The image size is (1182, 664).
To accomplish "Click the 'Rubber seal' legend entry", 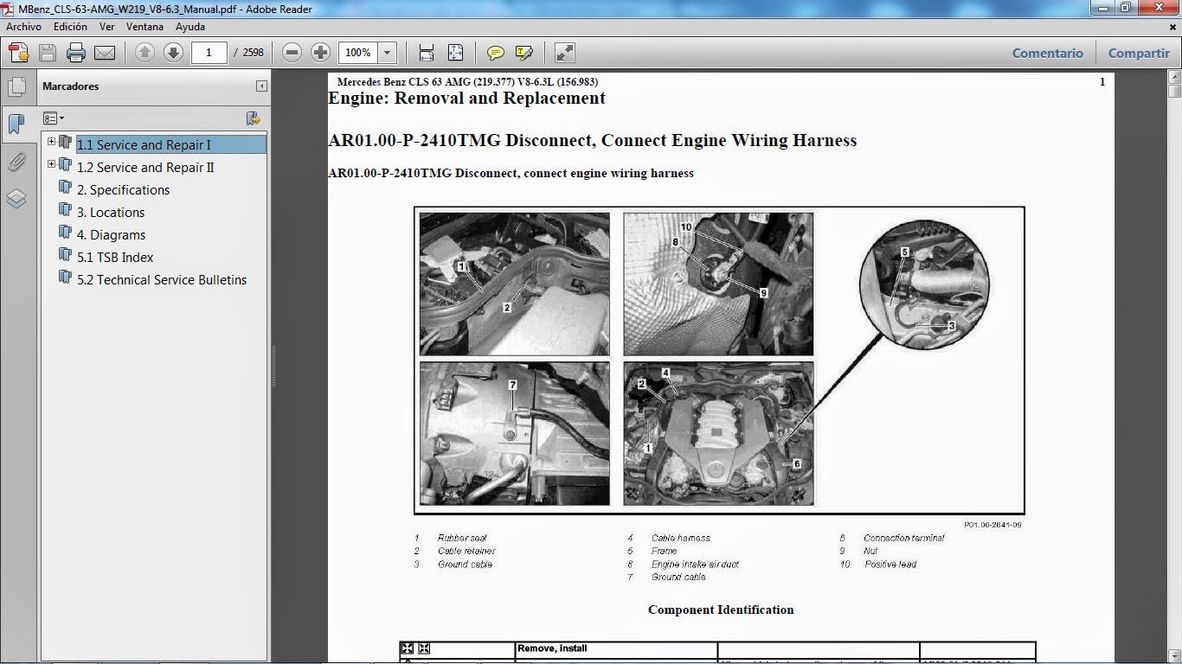I will point(462,538).
